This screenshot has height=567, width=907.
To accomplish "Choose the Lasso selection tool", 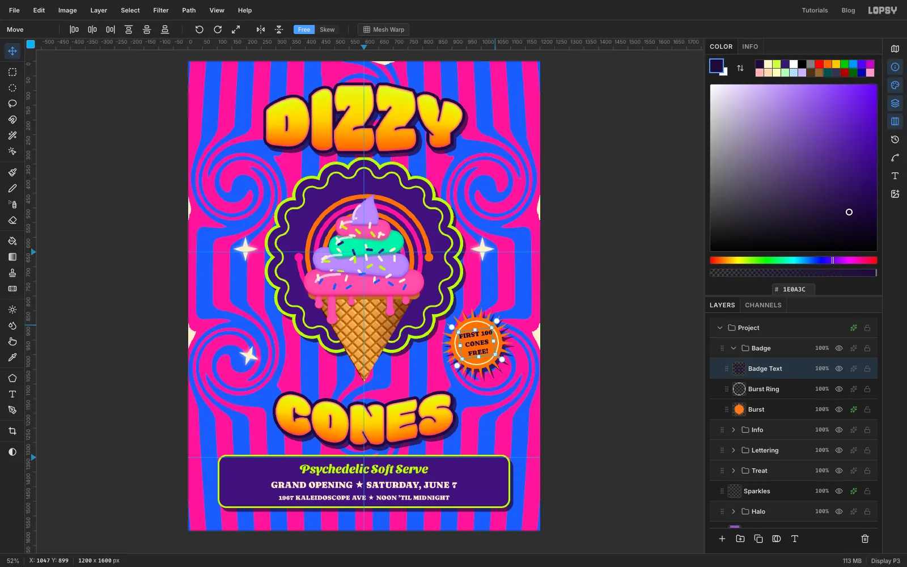I will (x=12, y=104).
